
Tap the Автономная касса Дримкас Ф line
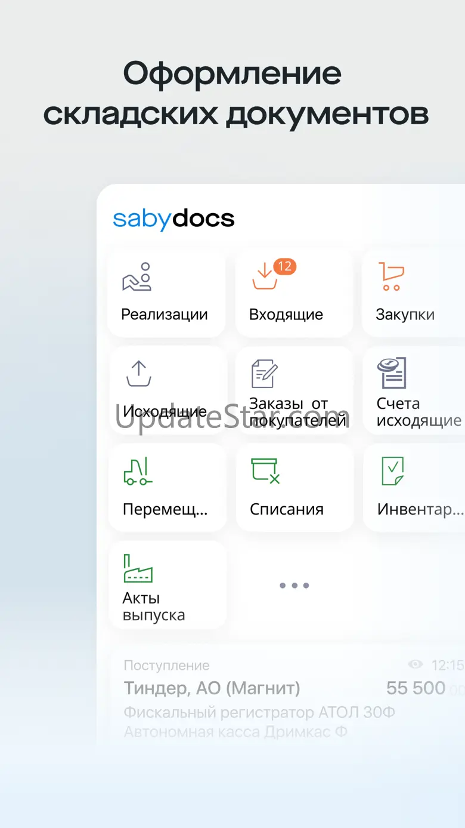tap(235, 731)
